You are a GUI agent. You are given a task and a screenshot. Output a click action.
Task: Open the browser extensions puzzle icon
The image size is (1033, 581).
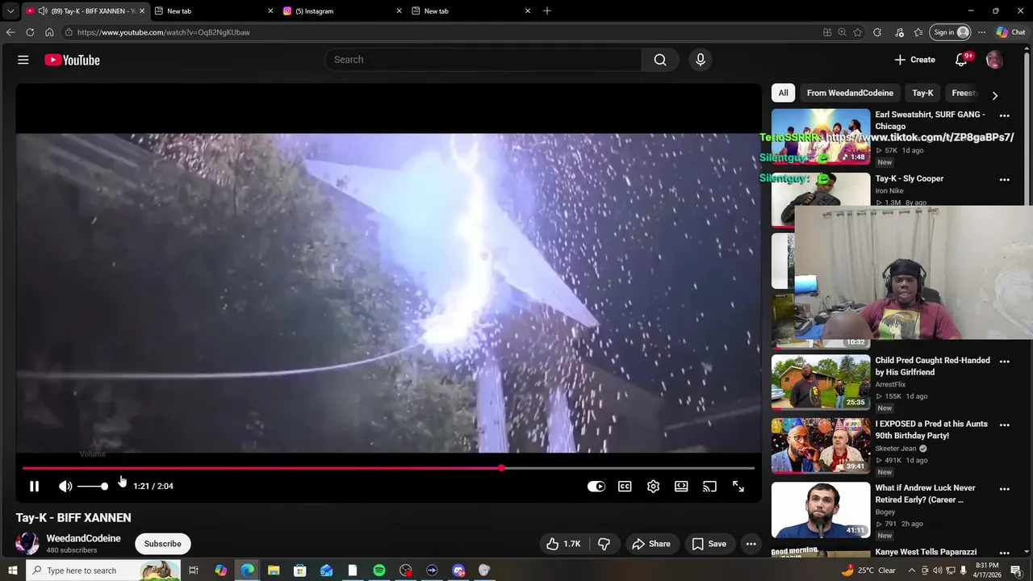877,32
